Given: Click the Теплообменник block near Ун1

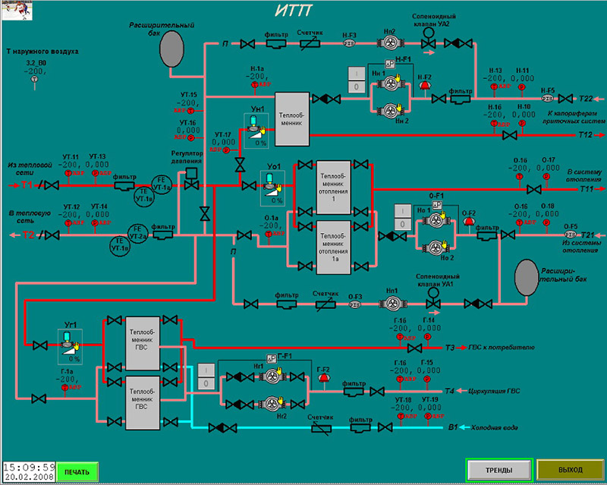Looking at the screenshot, I should point(292,119).
